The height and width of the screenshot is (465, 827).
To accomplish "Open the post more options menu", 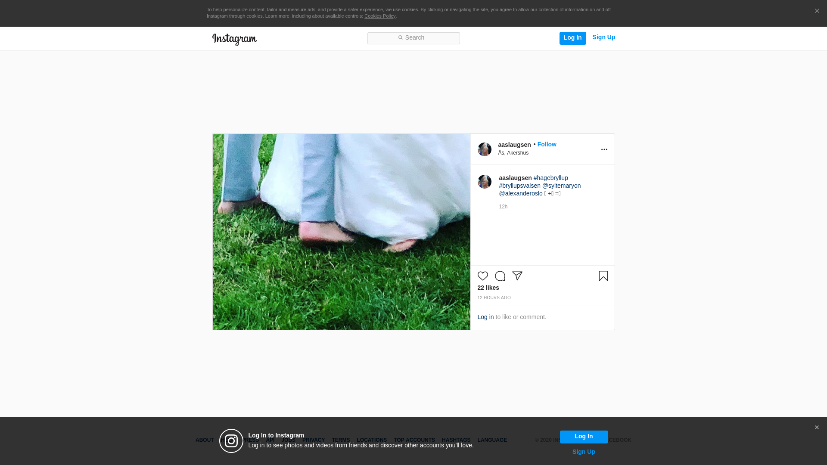I will tap(604, 149).
